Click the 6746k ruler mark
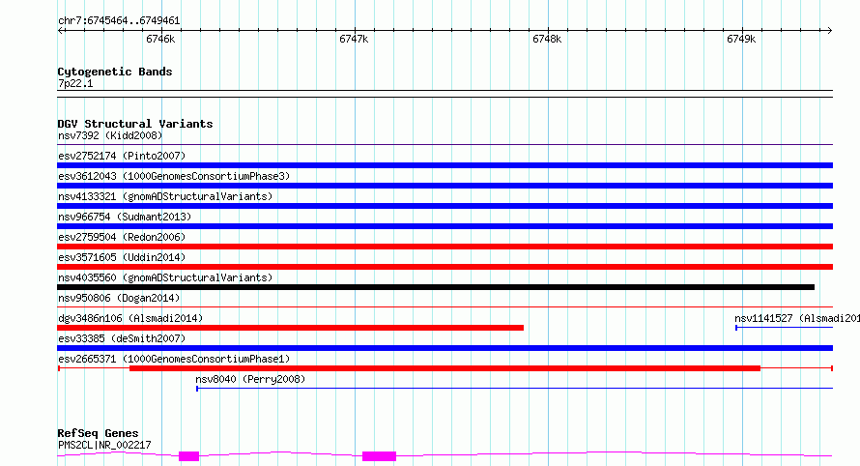Screen dimensions: 860x466 (x=160, y=39)
